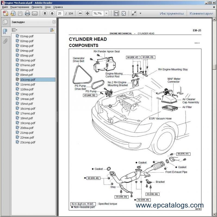217x217 pixels.
Task: Go to next page with down arrow
Action: coord(52,13)
